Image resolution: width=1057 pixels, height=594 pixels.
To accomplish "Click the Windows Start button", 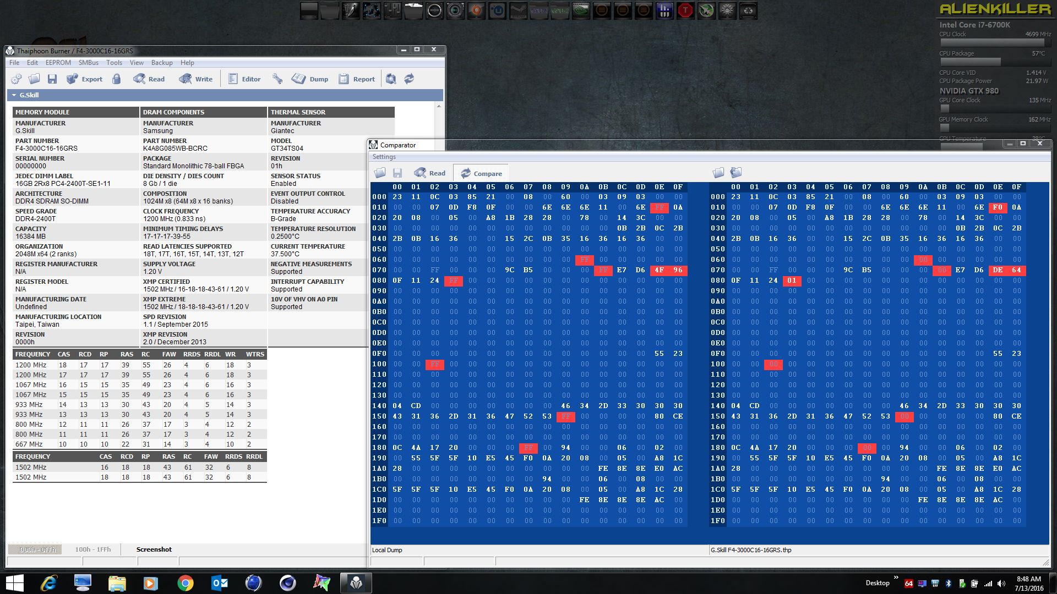I will 15,583.
